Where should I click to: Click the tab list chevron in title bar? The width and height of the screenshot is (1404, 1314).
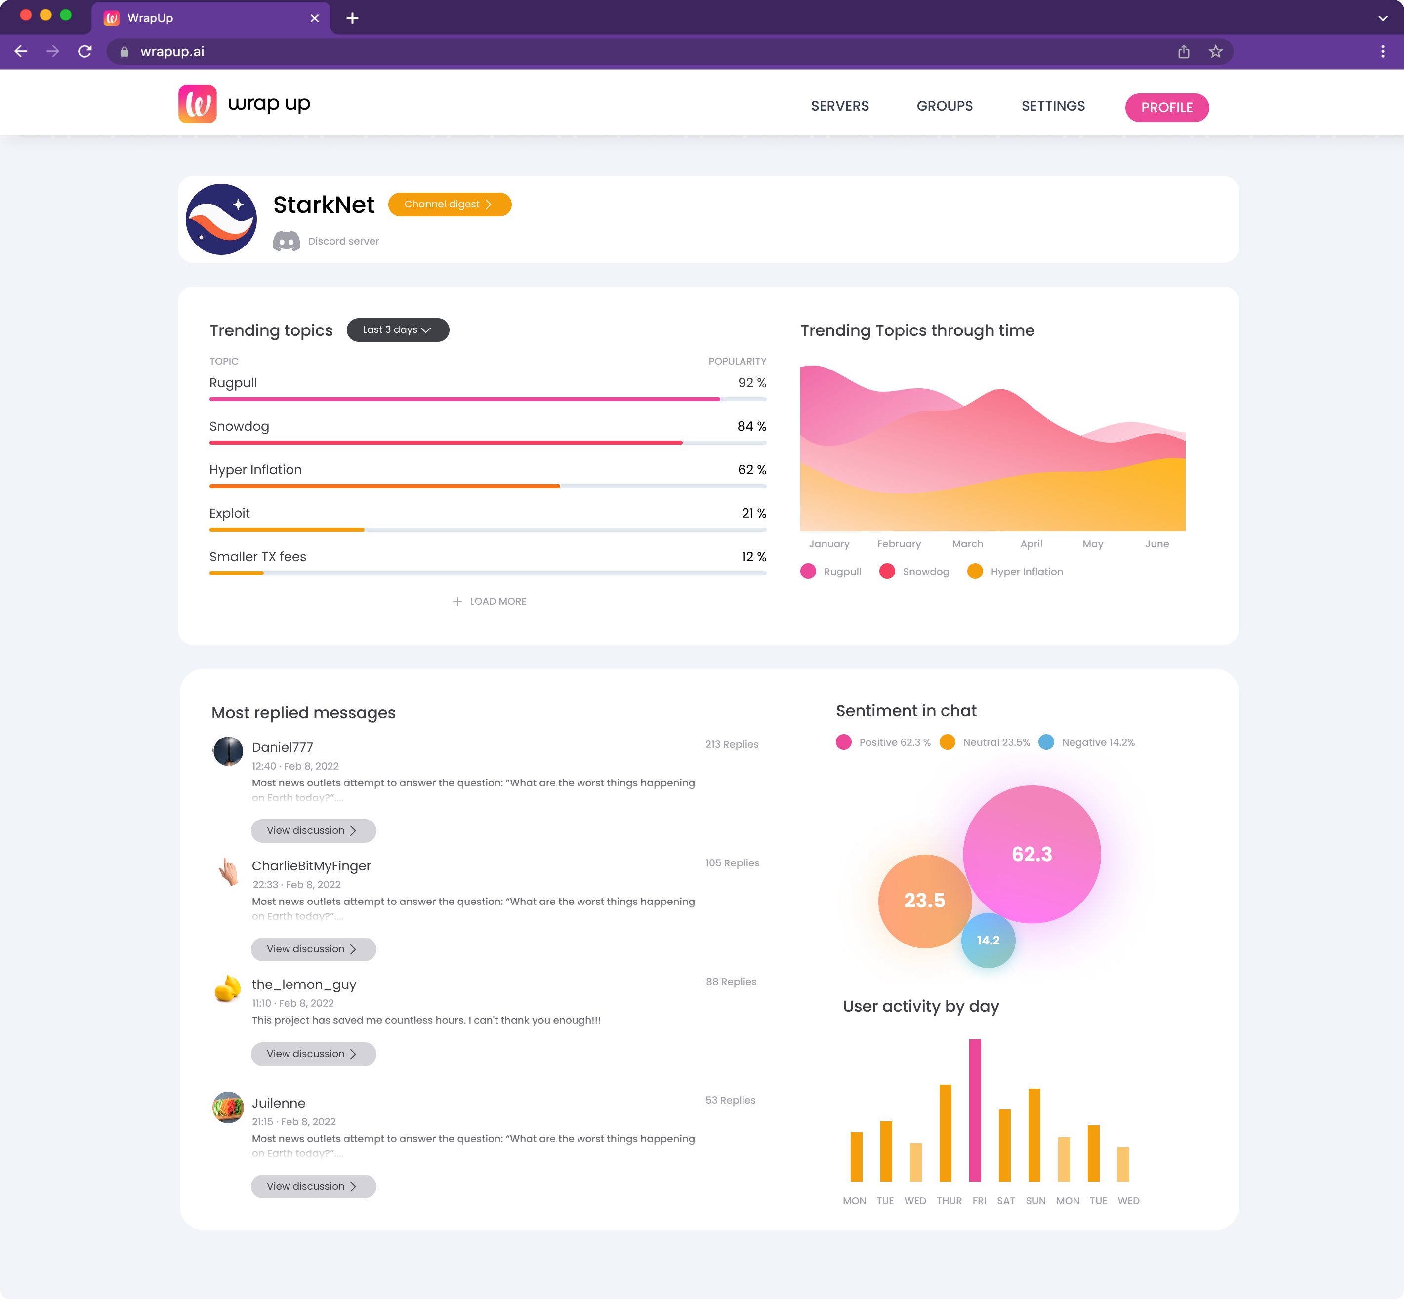[x=1383, y=18]
